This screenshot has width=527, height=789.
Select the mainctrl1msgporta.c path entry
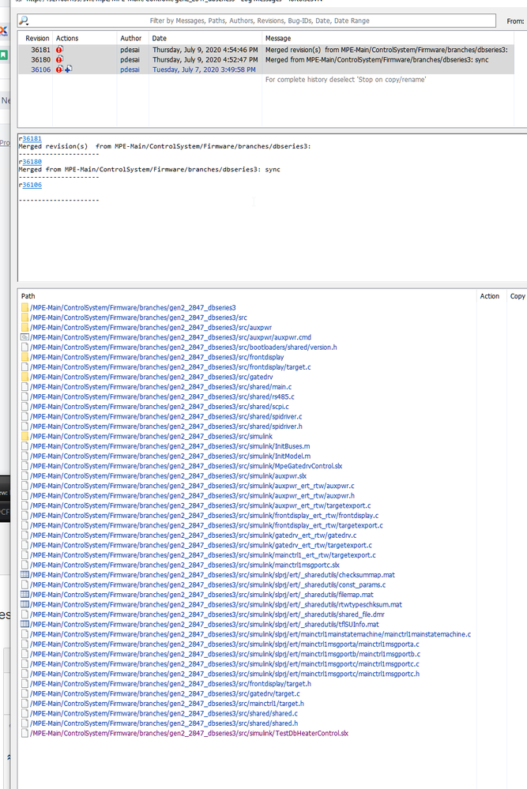click(224, 644)
